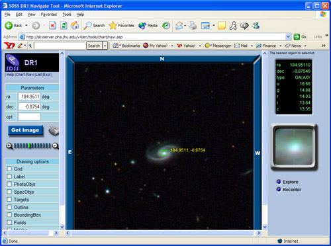331x246 pixels.
Task: Expand the My Yahoo! dropdown arrow
Action: tap(172, 46)
